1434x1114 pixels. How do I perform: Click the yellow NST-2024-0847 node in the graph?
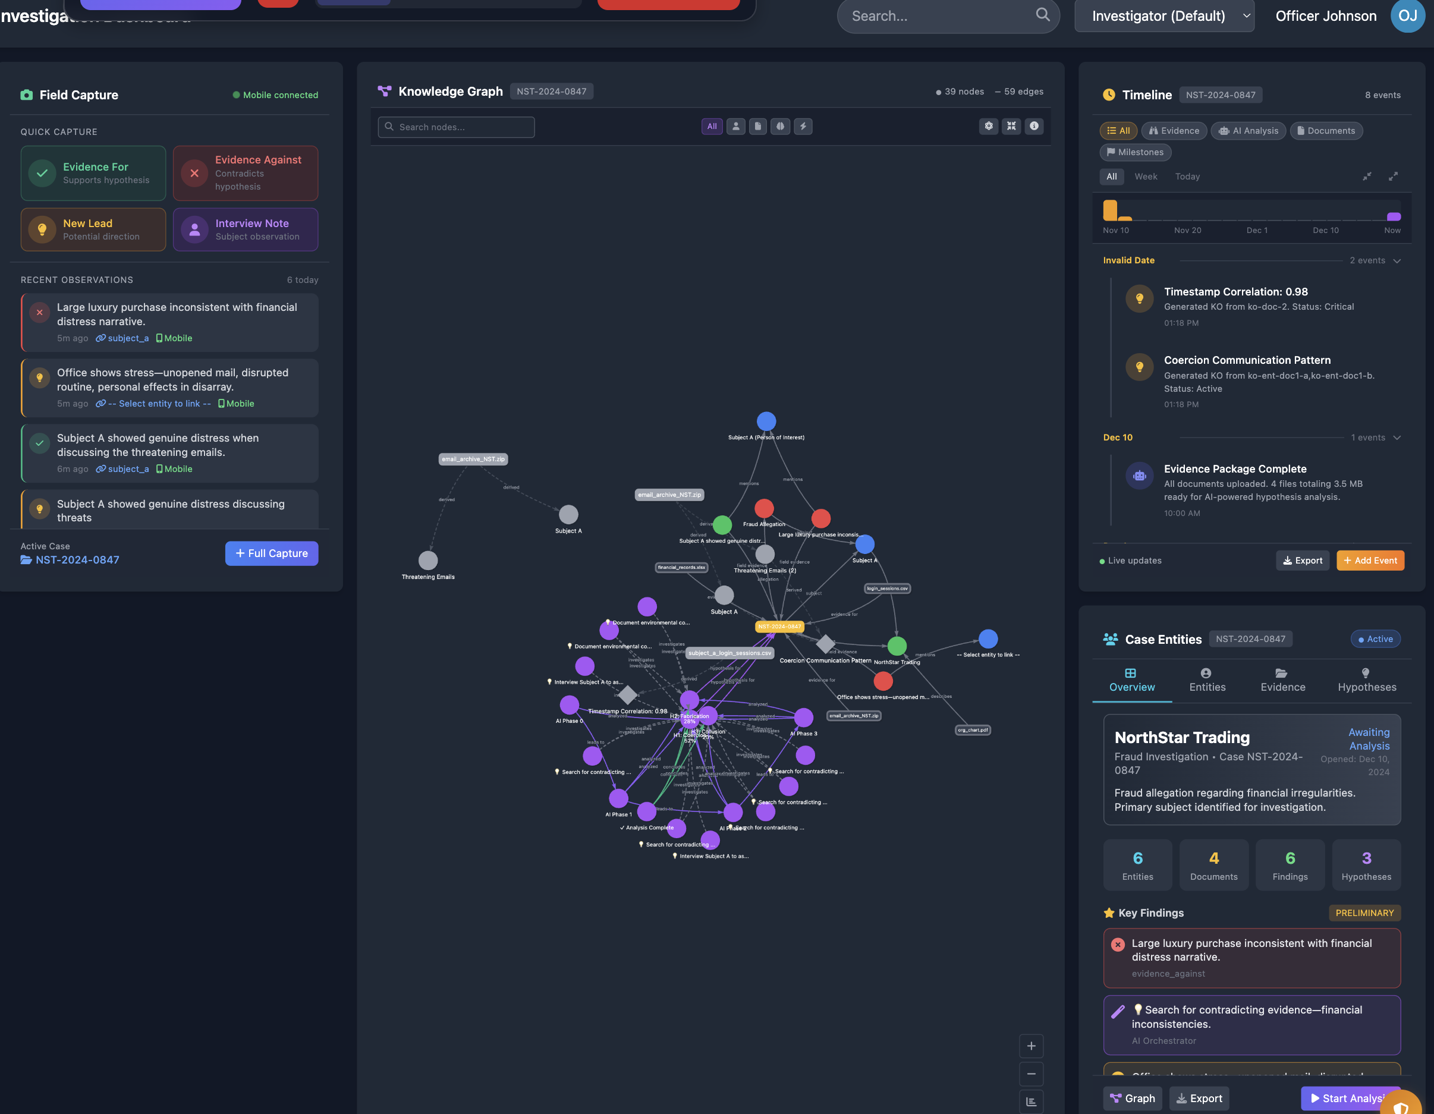(779, 627)
